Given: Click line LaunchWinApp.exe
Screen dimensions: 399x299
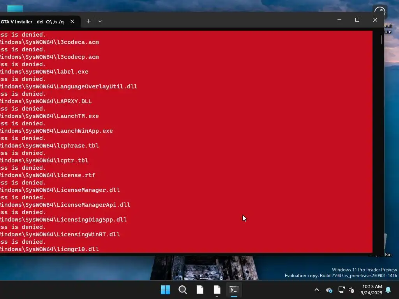Looking at the screenshot, I should pos(56,131).
